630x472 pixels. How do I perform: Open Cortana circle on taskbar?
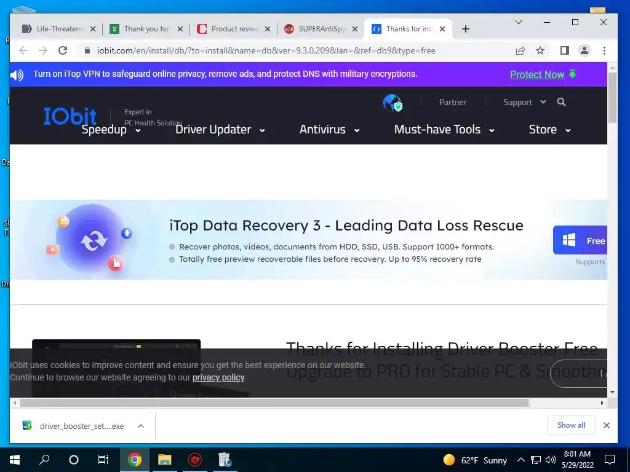(x=74, y=460)
